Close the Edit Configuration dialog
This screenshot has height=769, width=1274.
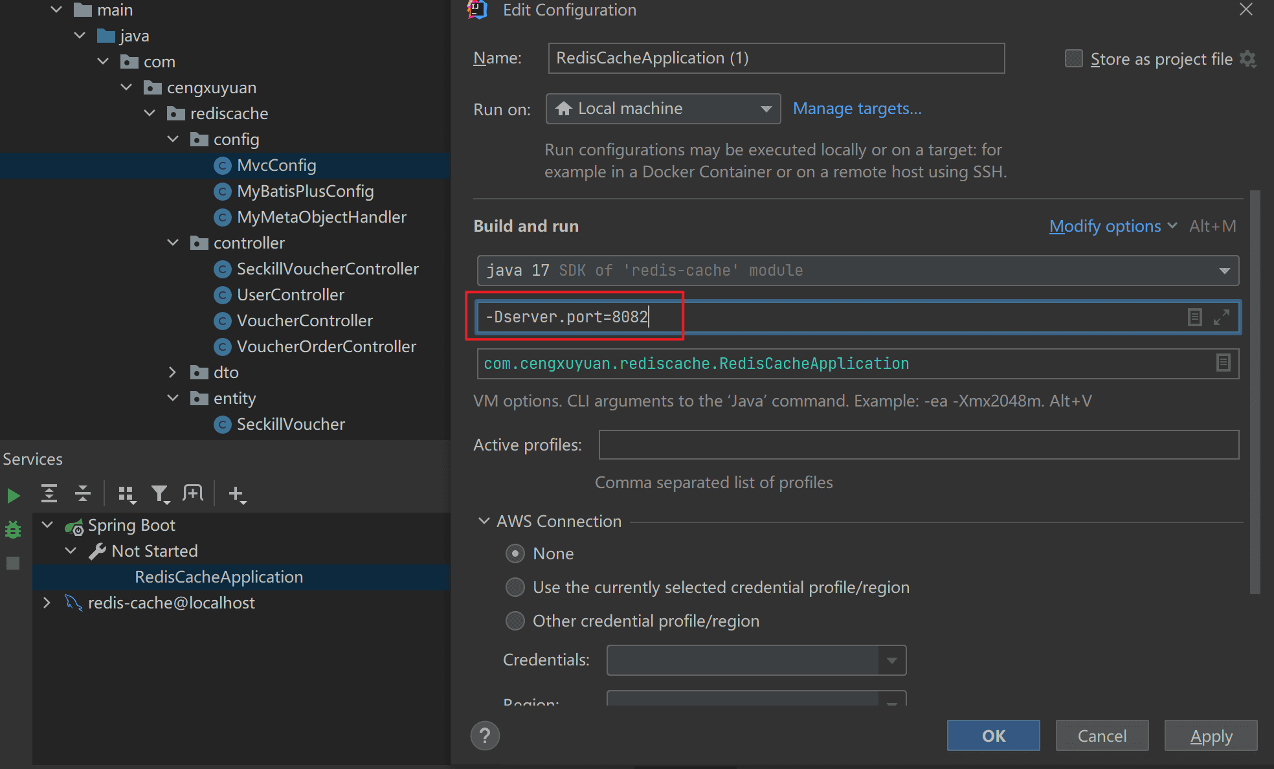(1246, 10)
